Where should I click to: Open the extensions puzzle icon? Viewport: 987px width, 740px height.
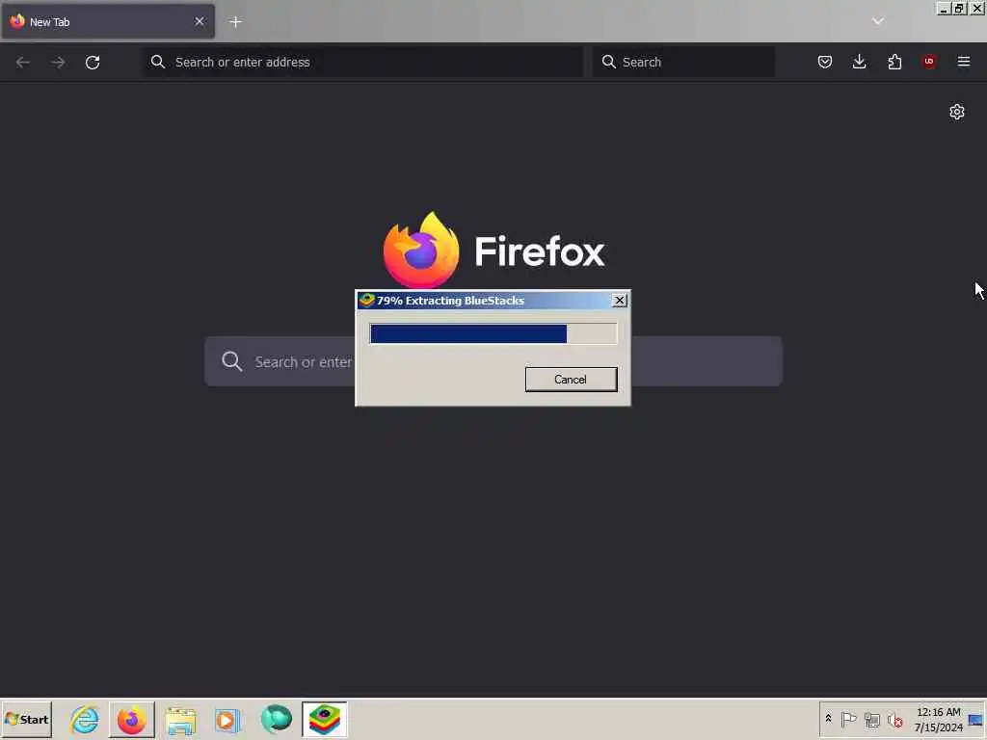(x=894, y=62)
